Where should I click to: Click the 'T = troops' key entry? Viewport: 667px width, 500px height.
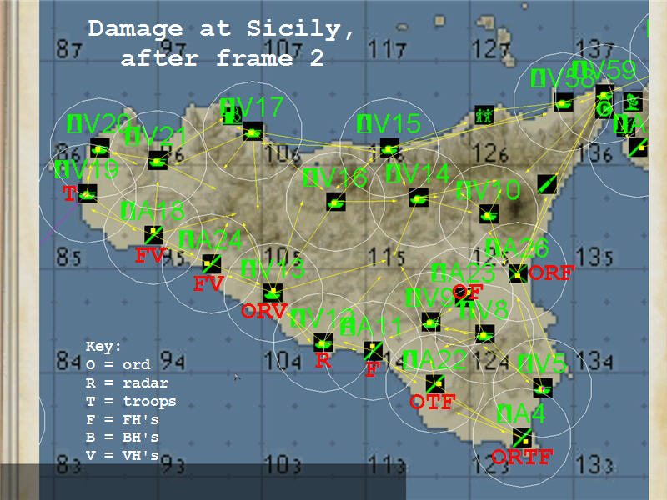click(x=131, y=401)
